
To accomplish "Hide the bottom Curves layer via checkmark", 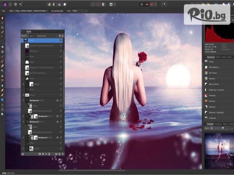I will [61, 149].
